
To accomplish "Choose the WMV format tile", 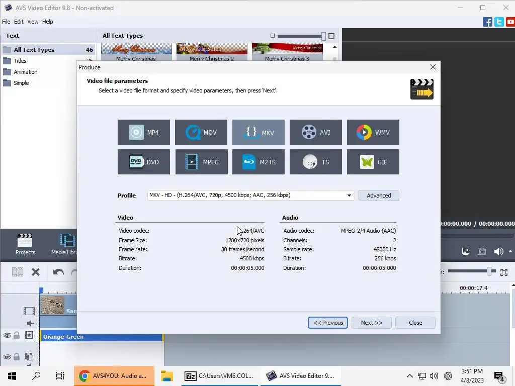I will (x=373, y=132).
